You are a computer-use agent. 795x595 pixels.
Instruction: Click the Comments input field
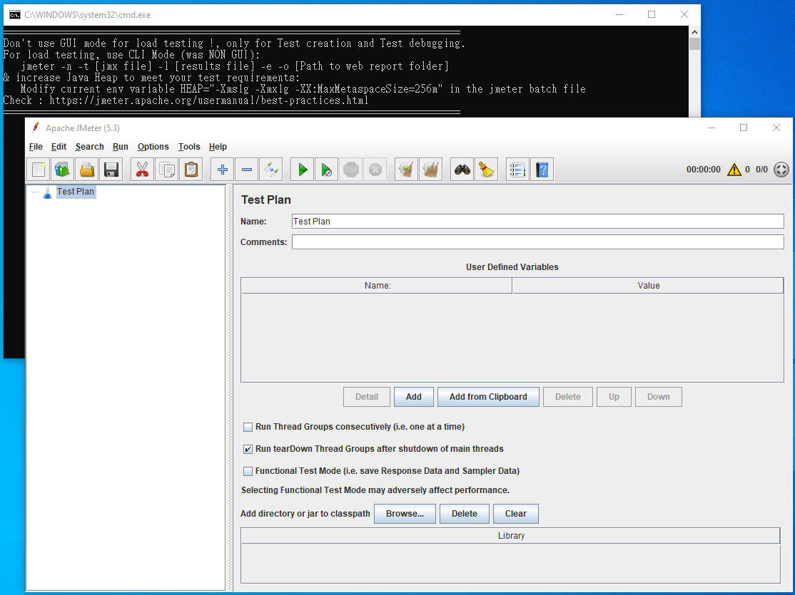pos(538,242)
